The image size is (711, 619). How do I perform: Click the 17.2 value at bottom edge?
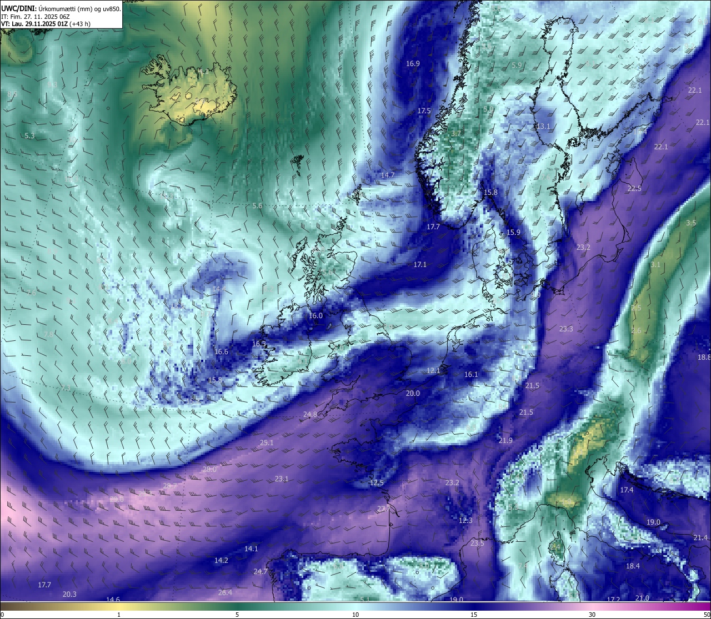[613, 600]
